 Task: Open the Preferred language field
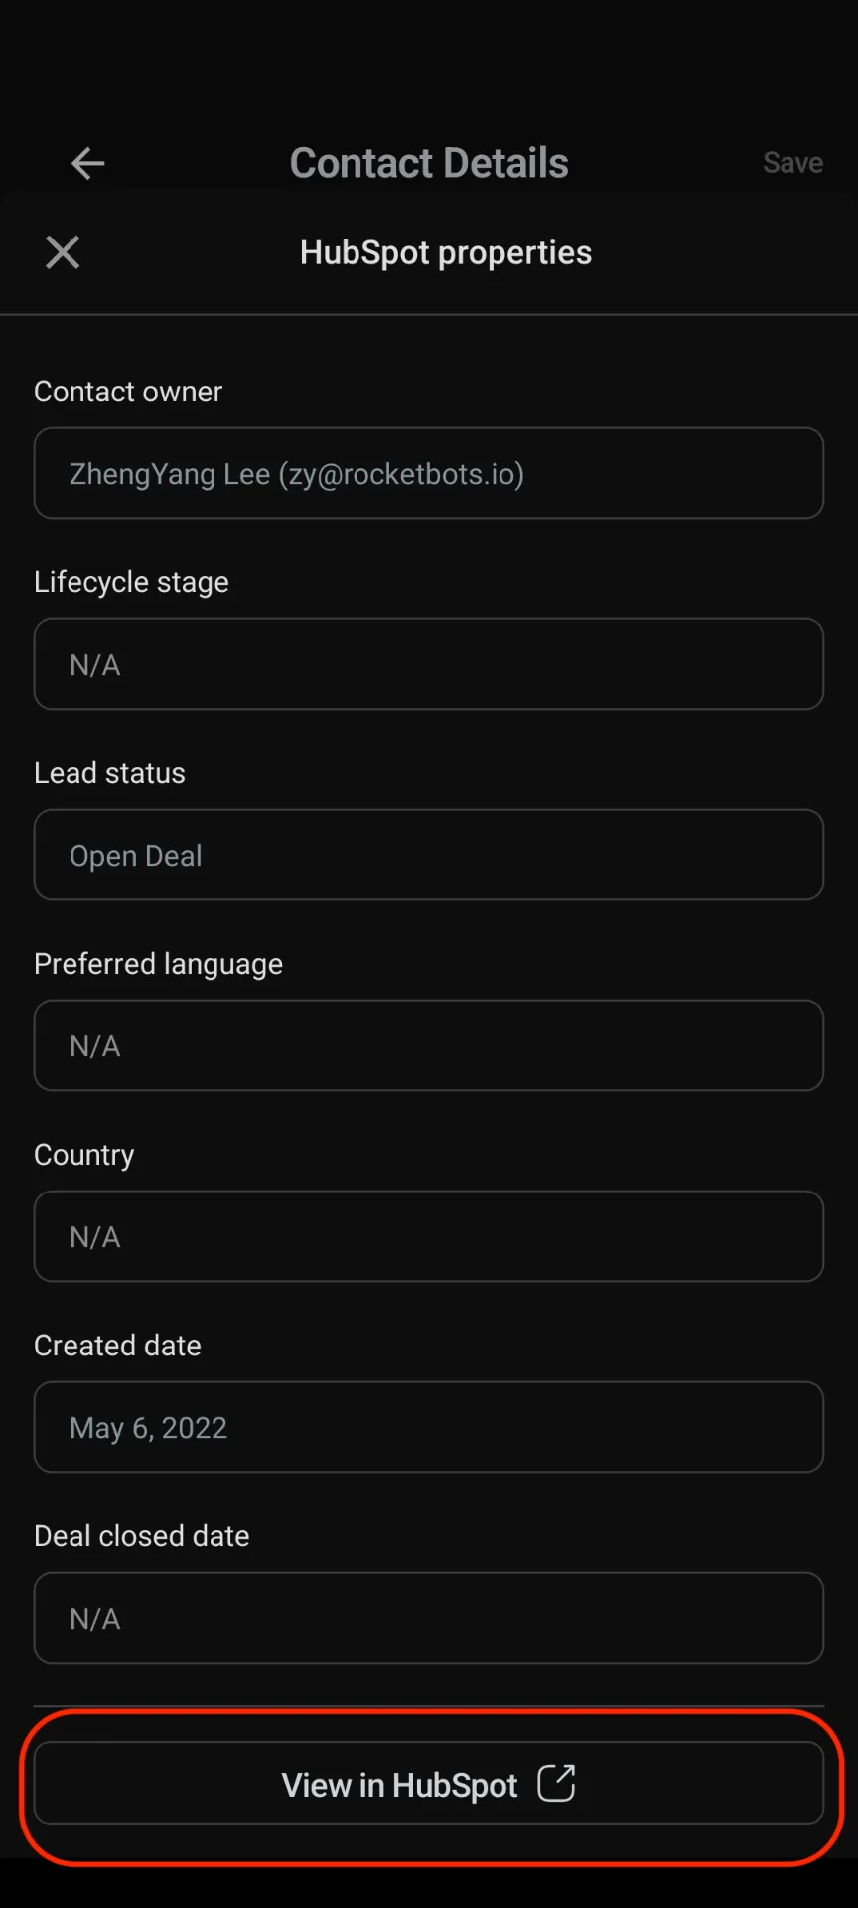coord(429,1045)
